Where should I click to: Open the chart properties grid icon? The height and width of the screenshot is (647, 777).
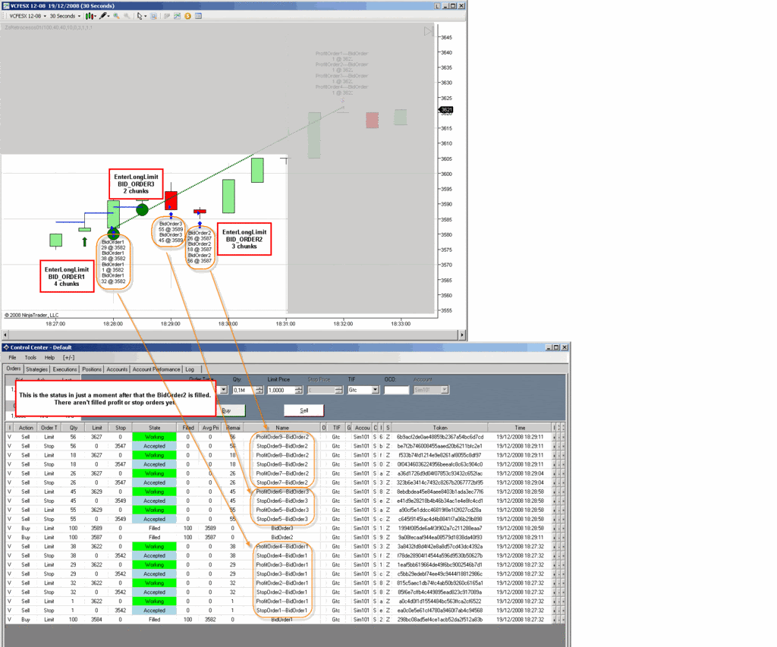pyautogui.click(x=198, y=15)
